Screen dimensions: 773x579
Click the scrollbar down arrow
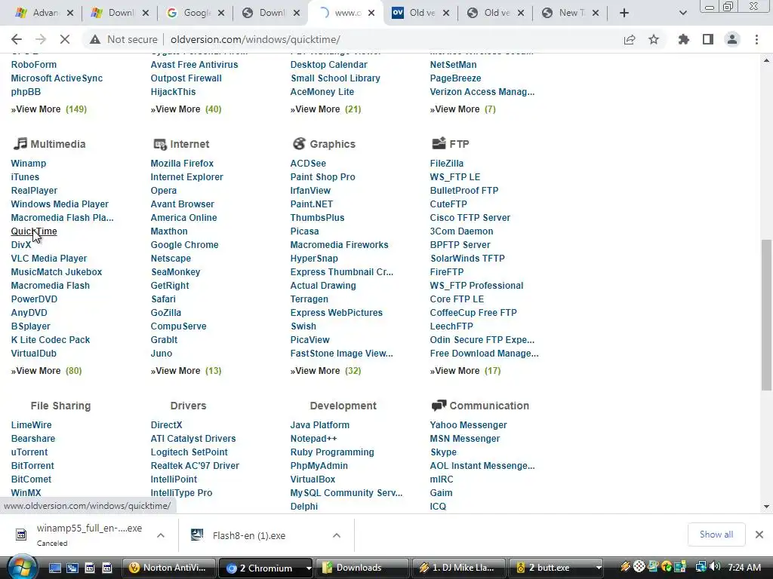[x=766, y=506]
